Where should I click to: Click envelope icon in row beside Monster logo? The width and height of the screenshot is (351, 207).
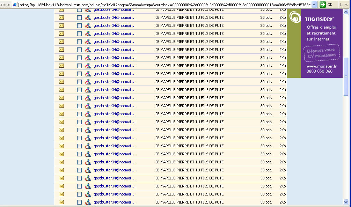pyautogui.click(x=61, y=17)
